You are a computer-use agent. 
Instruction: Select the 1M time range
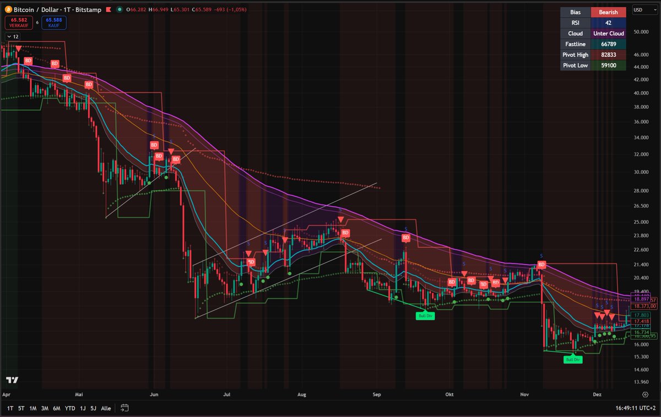pyautogui.click(x=33, y=408)
